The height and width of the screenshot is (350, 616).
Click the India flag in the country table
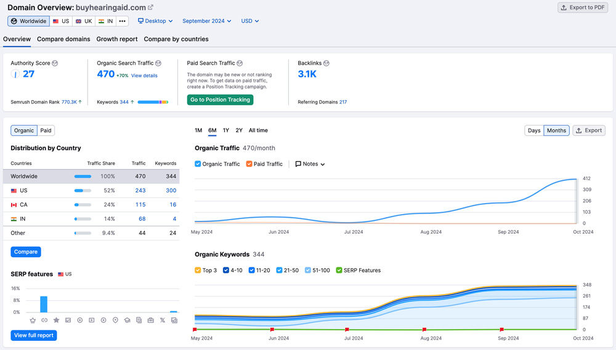(14, 219)
